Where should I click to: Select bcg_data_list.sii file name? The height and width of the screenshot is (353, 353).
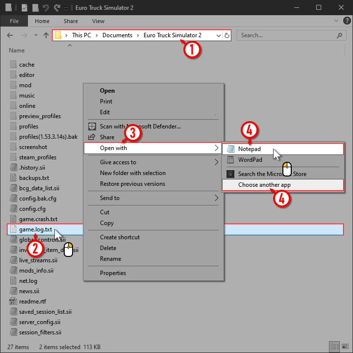[39, 188]
